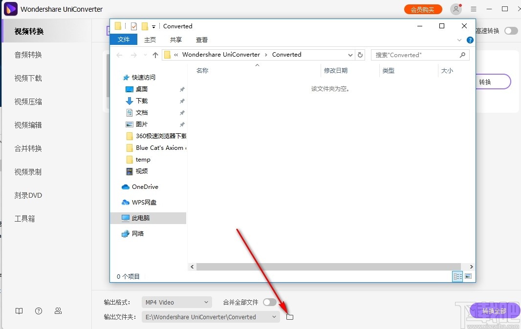Screen dimensions: 521x329
Task: Switch Explorer to thumbnail view via status bar icon
Action: pyautogui.click(x=468, y=276)
